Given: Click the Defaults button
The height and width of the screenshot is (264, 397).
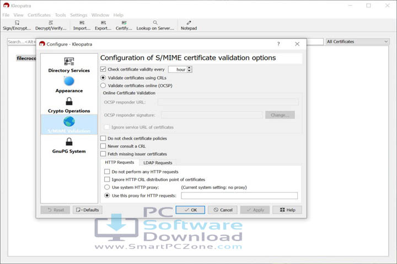Looking at the screenshot, I should (88, 210).
